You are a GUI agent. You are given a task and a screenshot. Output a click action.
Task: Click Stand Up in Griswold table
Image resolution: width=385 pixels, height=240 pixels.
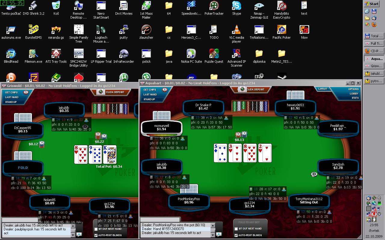coord(11,102)
